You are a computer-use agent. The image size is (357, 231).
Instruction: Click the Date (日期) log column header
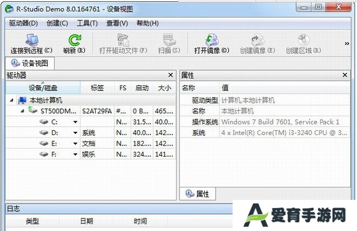point(86,221)
